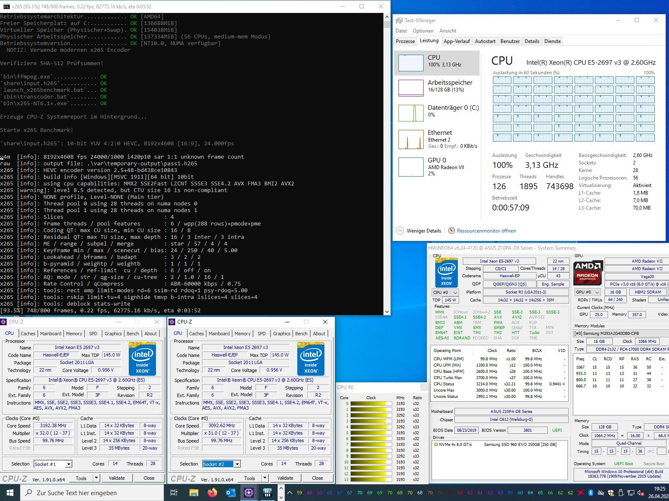The width and height of the screenshot is (669, 501).
Task: Click the muted volume speaker icon
Action: point(641,493)
